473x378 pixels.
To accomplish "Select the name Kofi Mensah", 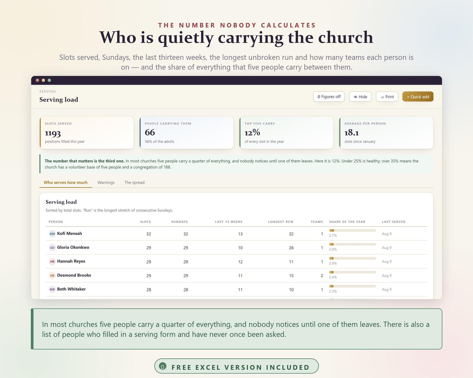I will click(x=69, y=233).
